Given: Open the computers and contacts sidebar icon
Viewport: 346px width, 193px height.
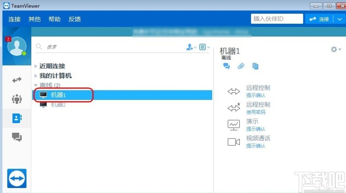Looking at the screenshot, I should coord(17,118).
